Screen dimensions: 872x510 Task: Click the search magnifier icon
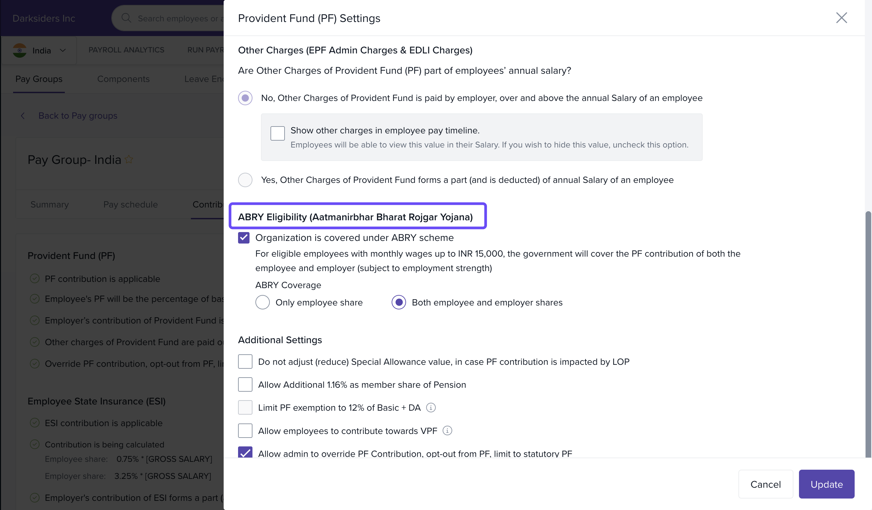click(126, 18)
